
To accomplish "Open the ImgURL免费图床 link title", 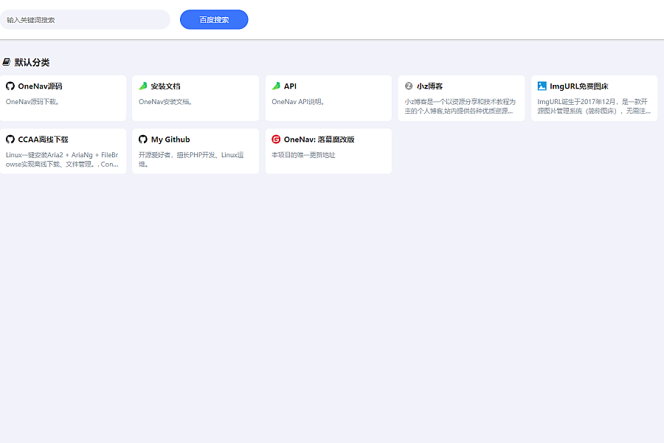I will click(579, 86).
